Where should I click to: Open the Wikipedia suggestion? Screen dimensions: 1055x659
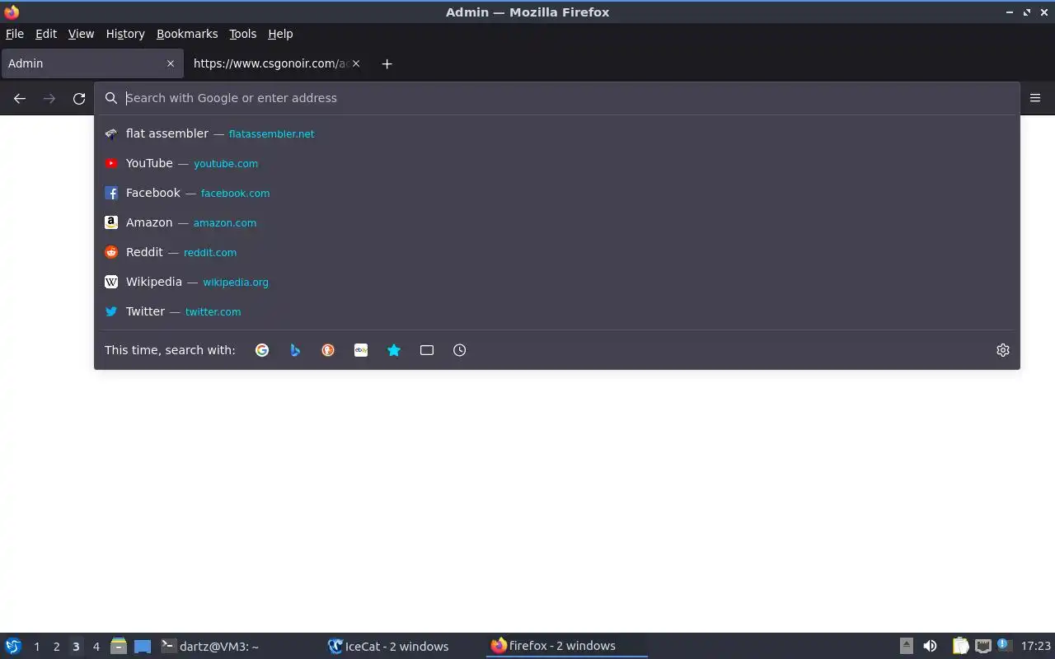coord(557,282)
